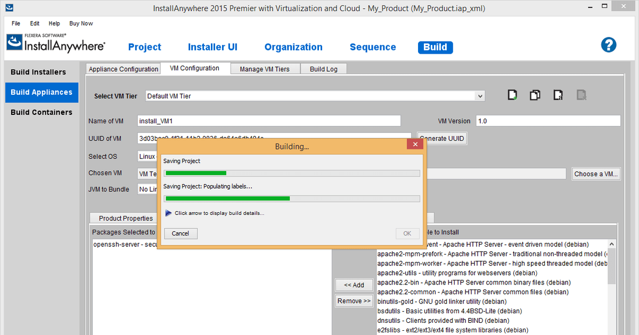Open the Build Log tab
Screen dimensions: 639x335
[x=323, y=68]
